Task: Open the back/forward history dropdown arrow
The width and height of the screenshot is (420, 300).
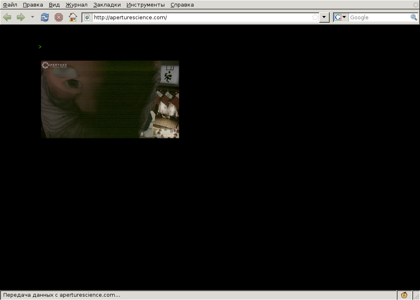Action: coord(33,17)
